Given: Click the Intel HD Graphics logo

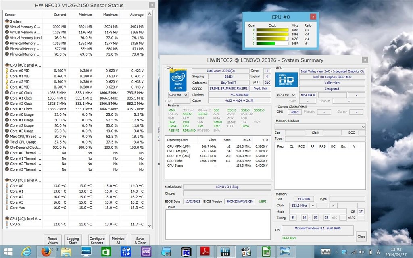Looking at the screenshot, I should 286,80.
